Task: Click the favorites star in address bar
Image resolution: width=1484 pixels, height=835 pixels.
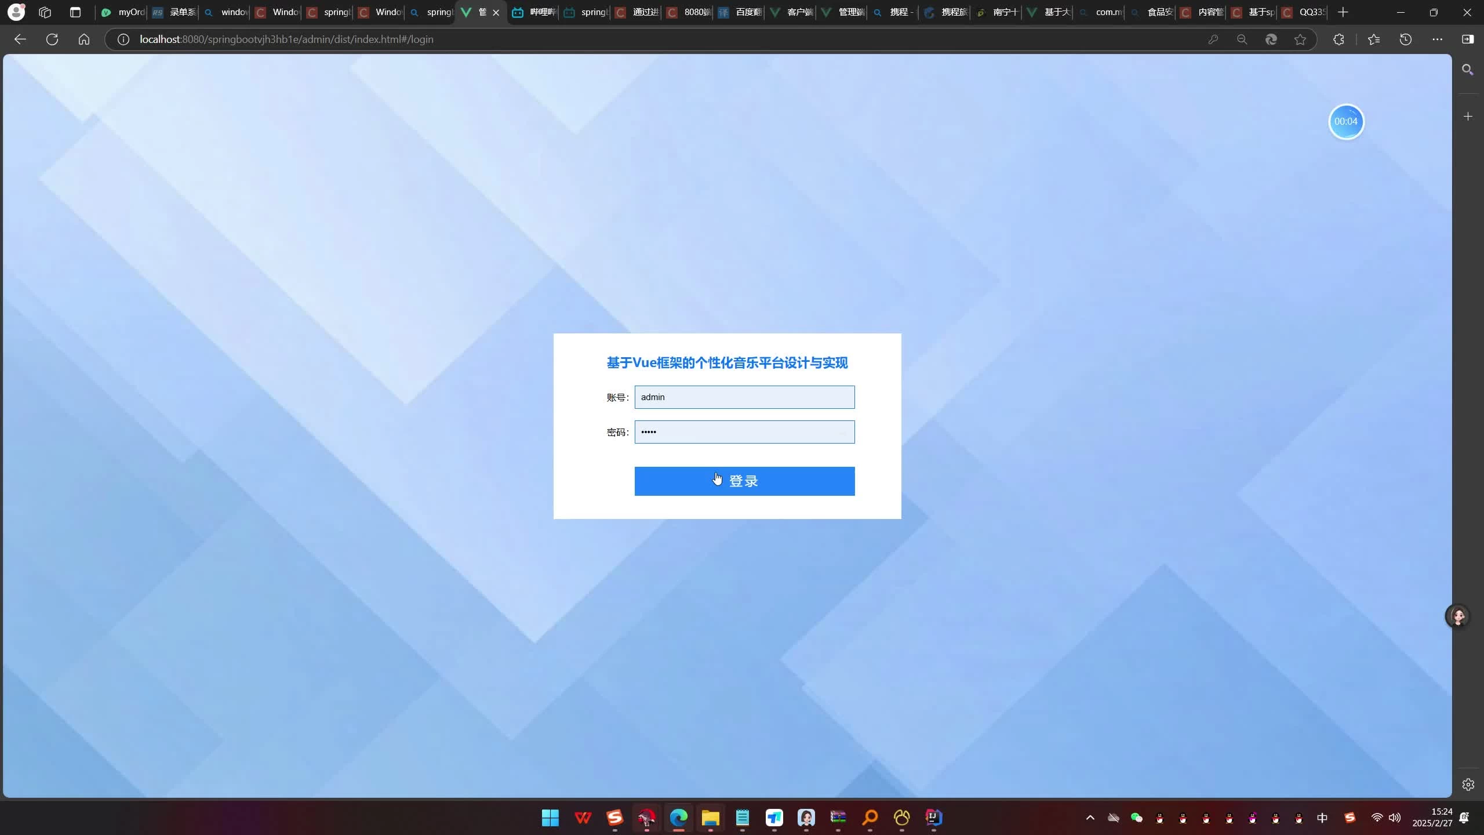Action: pyautogui.click(x=1300, y=39)
